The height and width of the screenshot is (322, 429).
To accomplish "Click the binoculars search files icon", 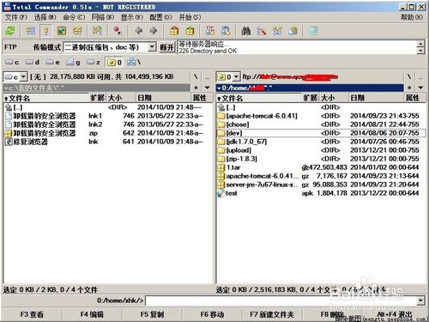I will tap(246, 31).
